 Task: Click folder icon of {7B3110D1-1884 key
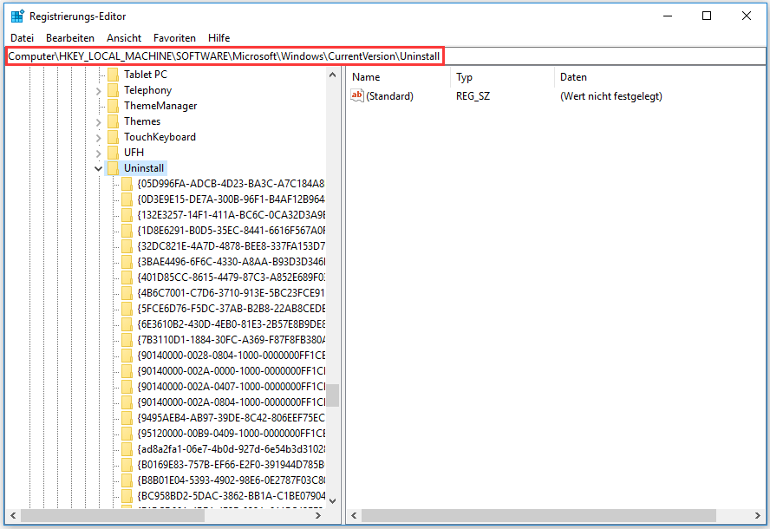pyautogui.click(x=127, y=340)
